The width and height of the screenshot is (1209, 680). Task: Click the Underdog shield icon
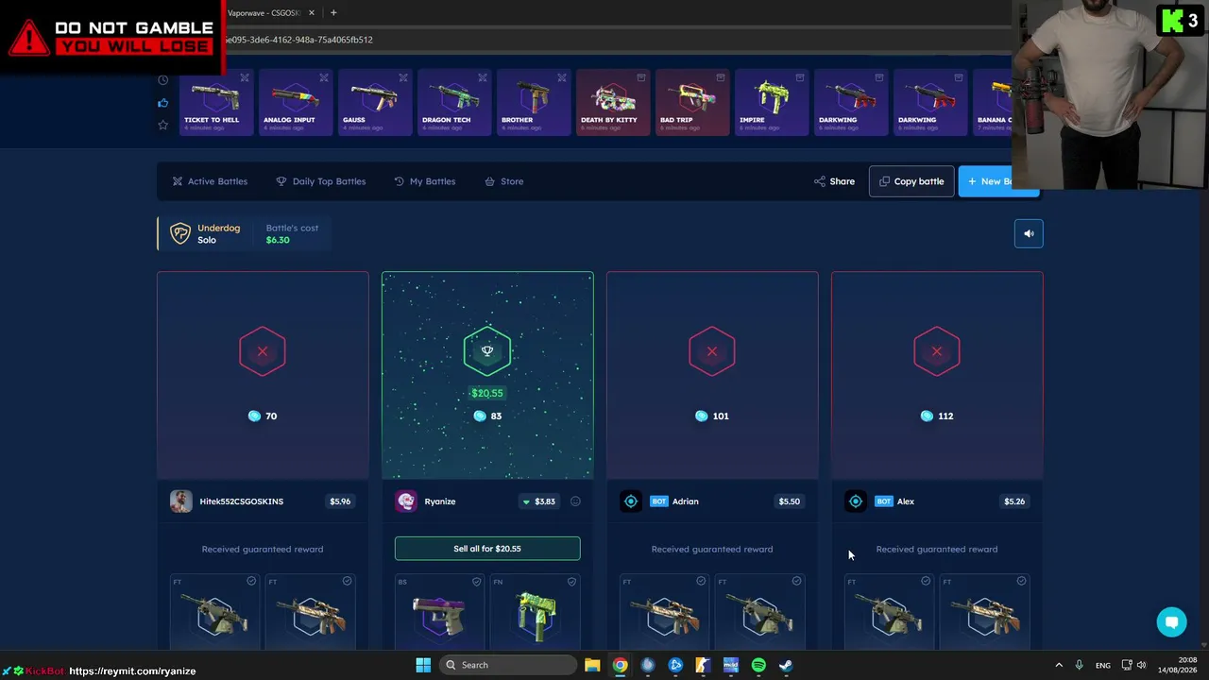pos(179,233)
